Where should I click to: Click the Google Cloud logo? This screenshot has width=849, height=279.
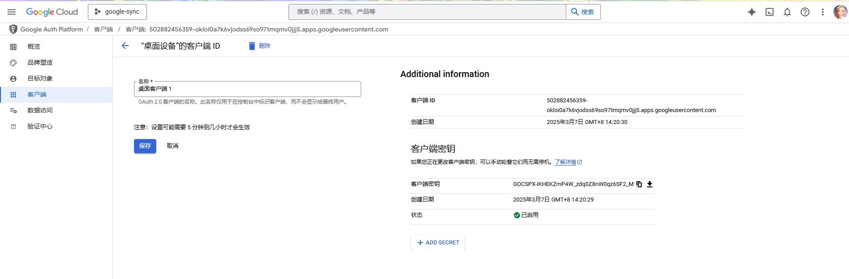(x=52, y=12)
